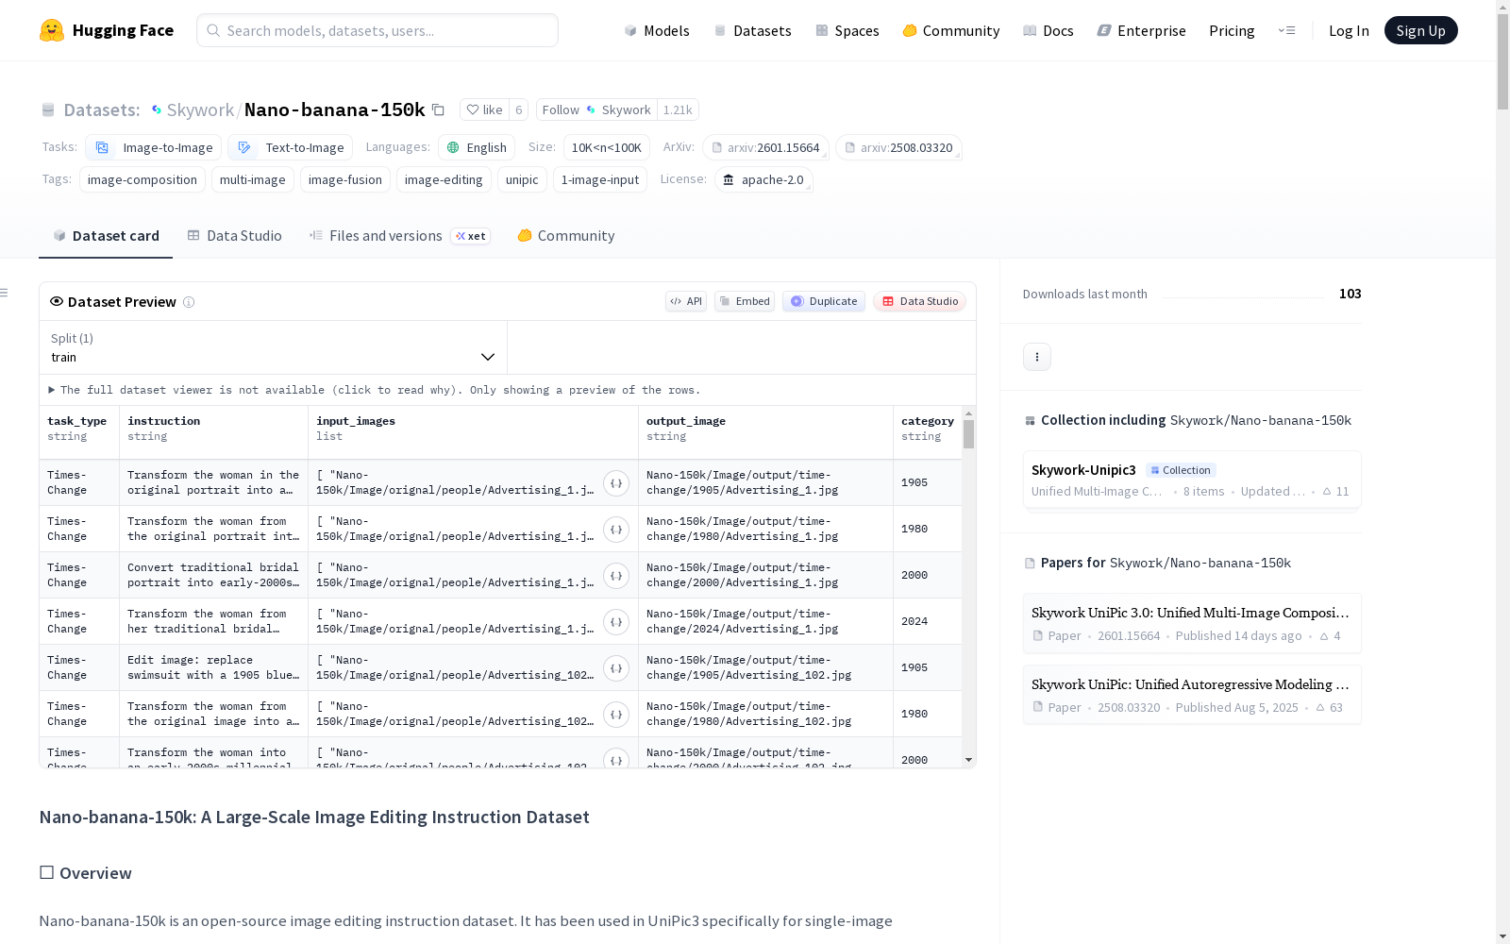
Task: Open arxiv:2601.15664 paper tag
Action: [x=766, y=147]
